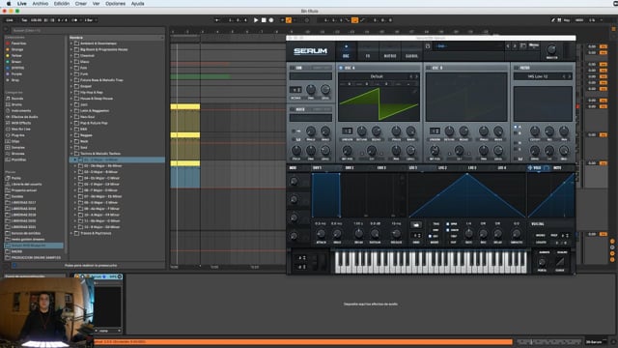618x348 pixels.
Task: Select the Favorites red collection
Action: [18, 43]
